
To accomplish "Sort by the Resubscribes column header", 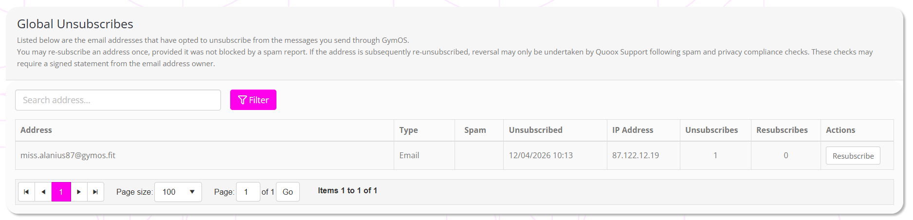I will click(x=782, y=130).
